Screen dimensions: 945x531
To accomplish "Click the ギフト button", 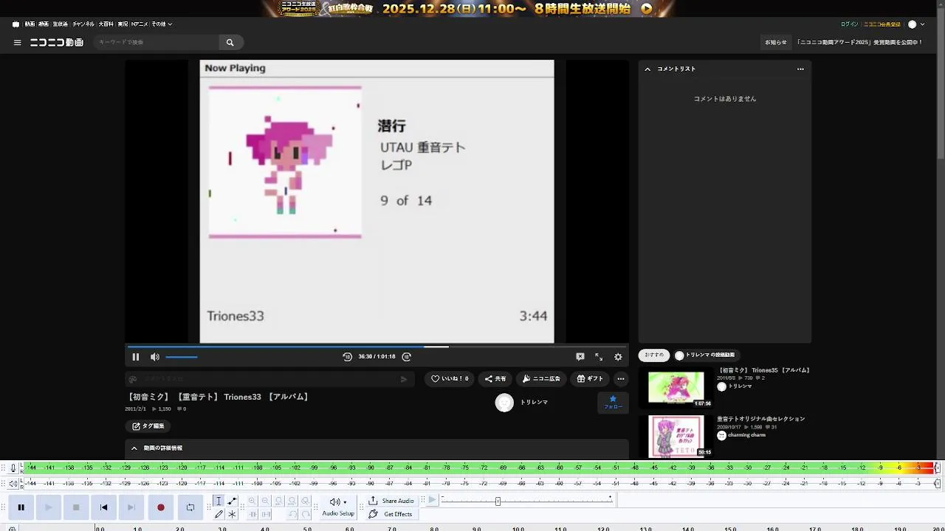I will click(x=590, y=379).
